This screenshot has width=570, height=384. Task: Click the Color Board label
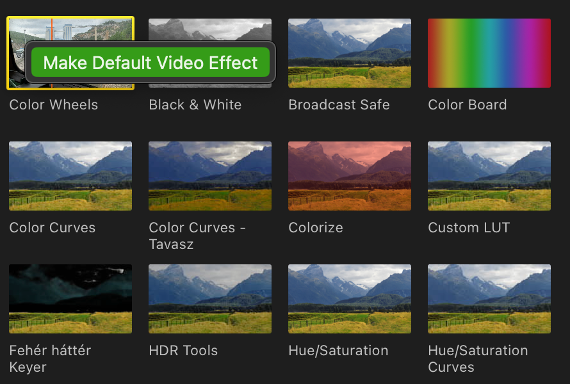pos(467,104)
